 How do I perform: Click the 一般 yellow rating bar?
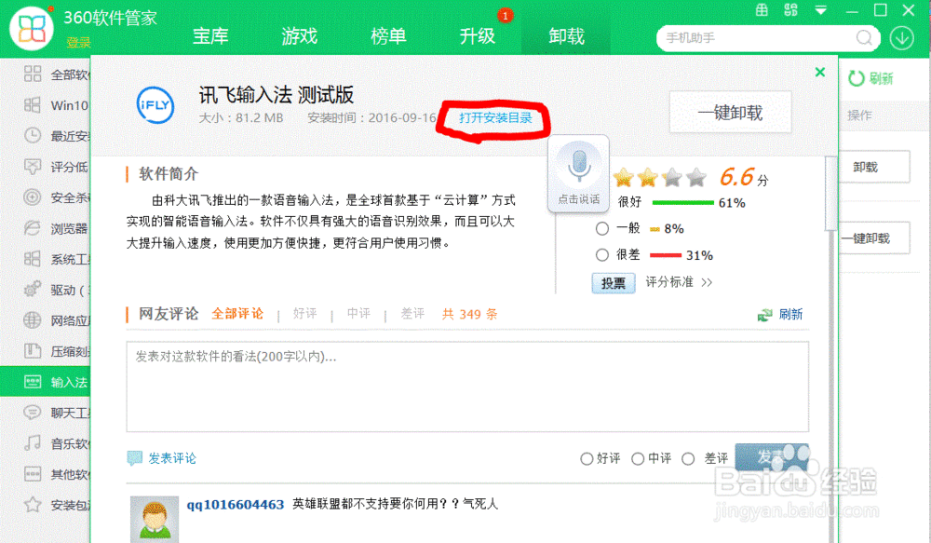click(654, 229)
